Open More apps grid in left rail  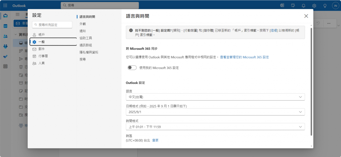click(x=5, y=66)
